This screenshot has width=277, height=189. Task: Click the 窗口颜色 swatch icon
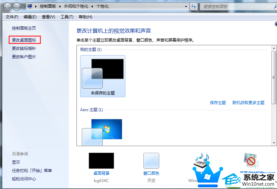151,160
